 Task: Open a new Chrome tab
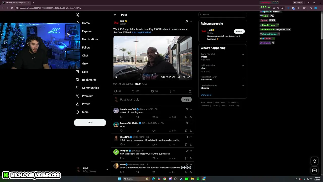pos(33,3)
